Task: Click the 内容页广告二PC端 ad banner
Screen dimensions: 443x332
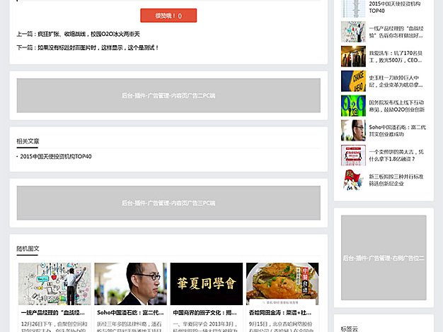Action: [168, 95]
